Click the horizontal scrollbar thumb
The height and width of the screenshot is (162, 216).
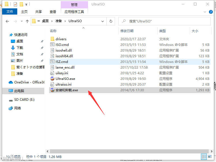tap(129, 151)
